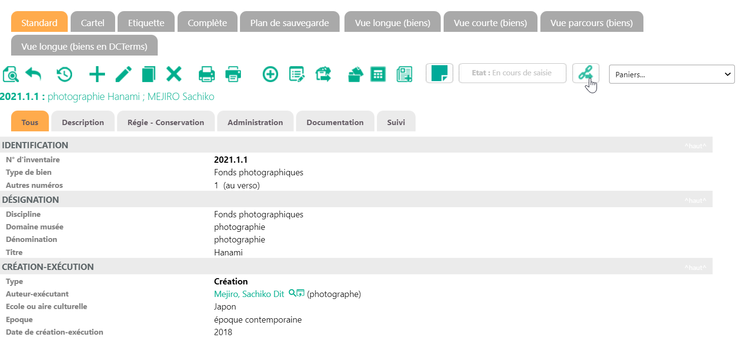Click the duplicate record copy icon

[149, 74]
